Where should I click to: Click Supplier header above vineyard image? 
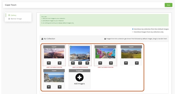[x=131, y=47]
